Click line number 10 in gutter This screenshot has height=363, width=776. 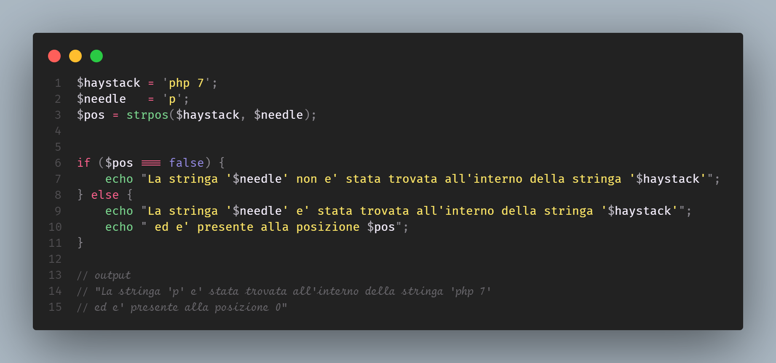click(55, 227)
